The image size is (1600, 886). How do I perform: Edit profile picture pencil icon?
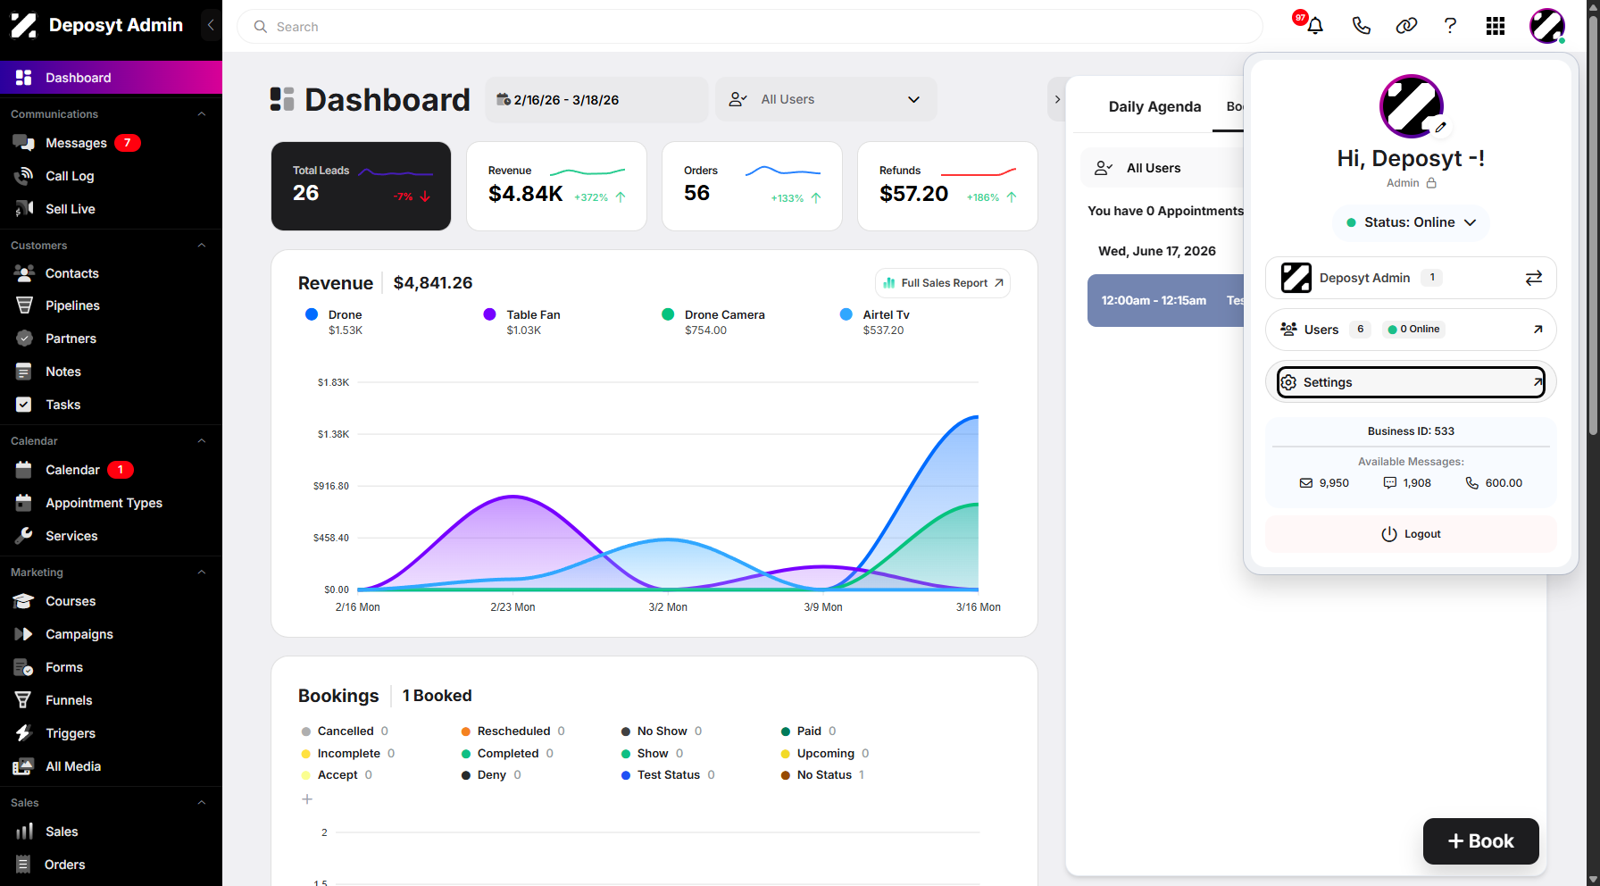pos(1440,128)
